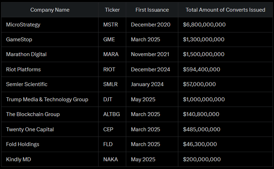Click the Ticker column header

pyautogui.click(x=112, y=10)
